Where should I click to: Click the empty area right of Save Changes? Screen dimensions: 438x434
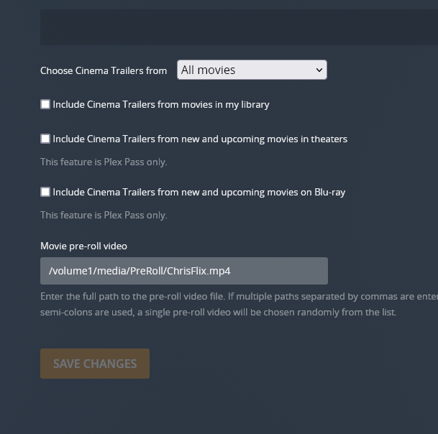[x=288, y=364]
